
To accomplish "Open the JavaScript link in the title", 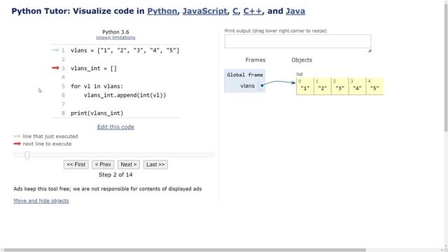I will coord(204,11).
